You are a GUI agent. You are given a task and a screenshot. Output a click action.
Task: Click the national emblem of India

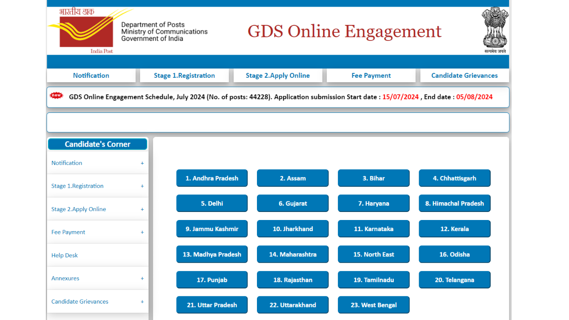click(x=495, y=30)
